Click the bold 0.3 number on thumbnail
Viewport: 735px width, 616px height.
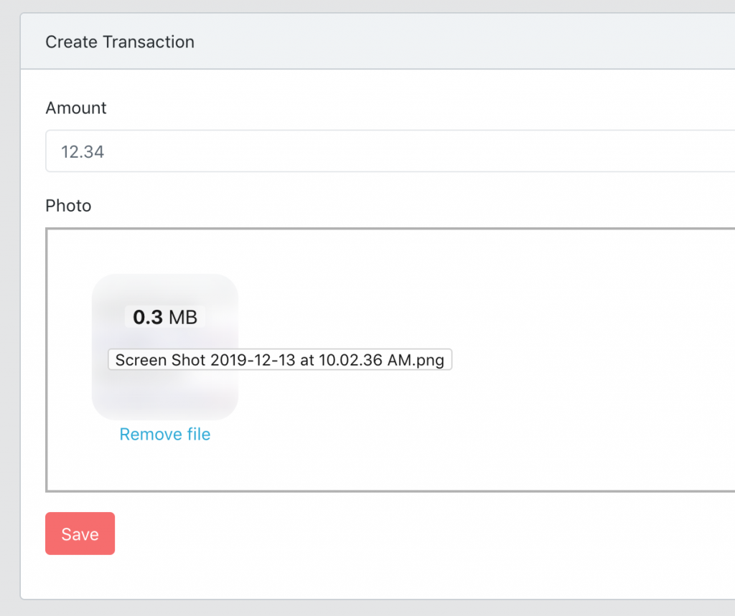[x=148, y=317]
